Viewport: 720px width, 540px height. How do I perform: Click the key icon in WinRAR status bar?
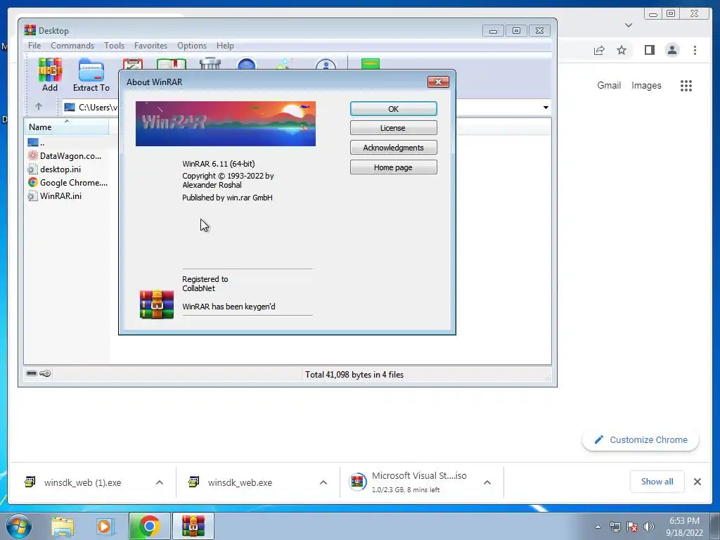click(45, 374)
